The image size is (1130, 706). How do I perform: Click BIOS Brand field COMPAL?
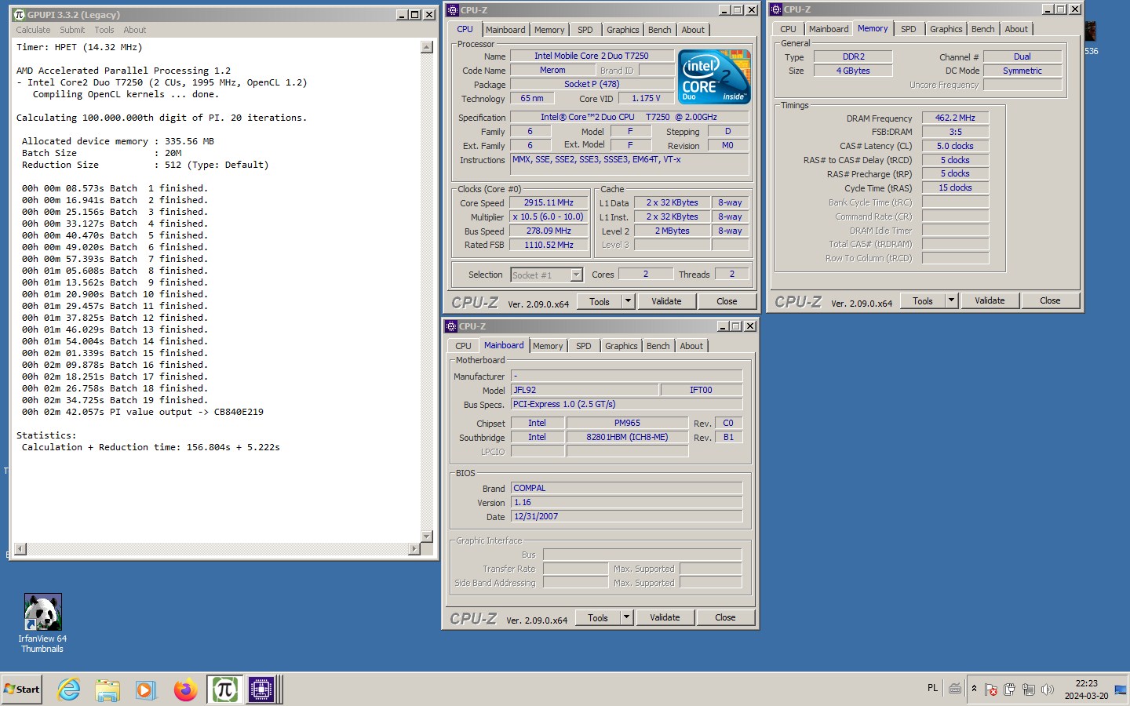[626, 488]
